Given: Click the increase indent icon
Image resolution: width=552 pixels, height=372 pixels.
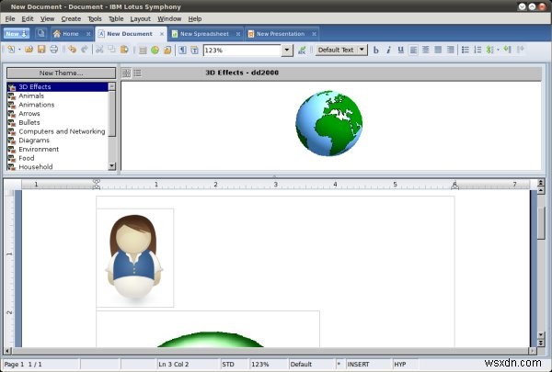Looking at the screenshot, I should [x=521, y=50].
